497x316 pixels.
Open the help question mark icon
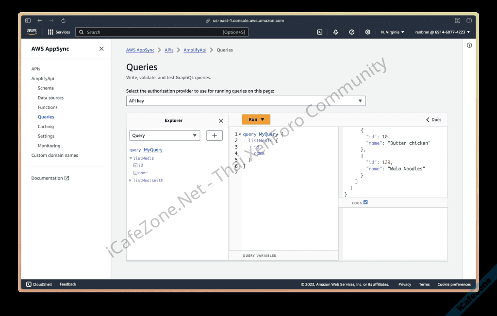[x=352, y=32]
